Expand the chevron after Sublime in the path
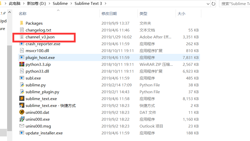 click(x=71, y=4)
